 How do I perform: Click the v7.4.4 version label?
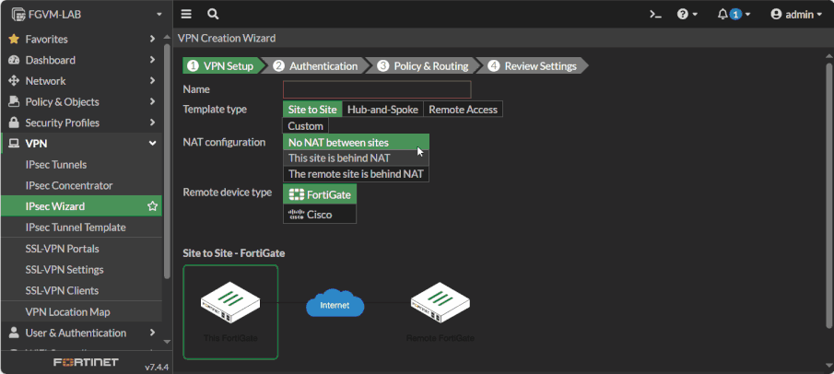pos(157,367)
